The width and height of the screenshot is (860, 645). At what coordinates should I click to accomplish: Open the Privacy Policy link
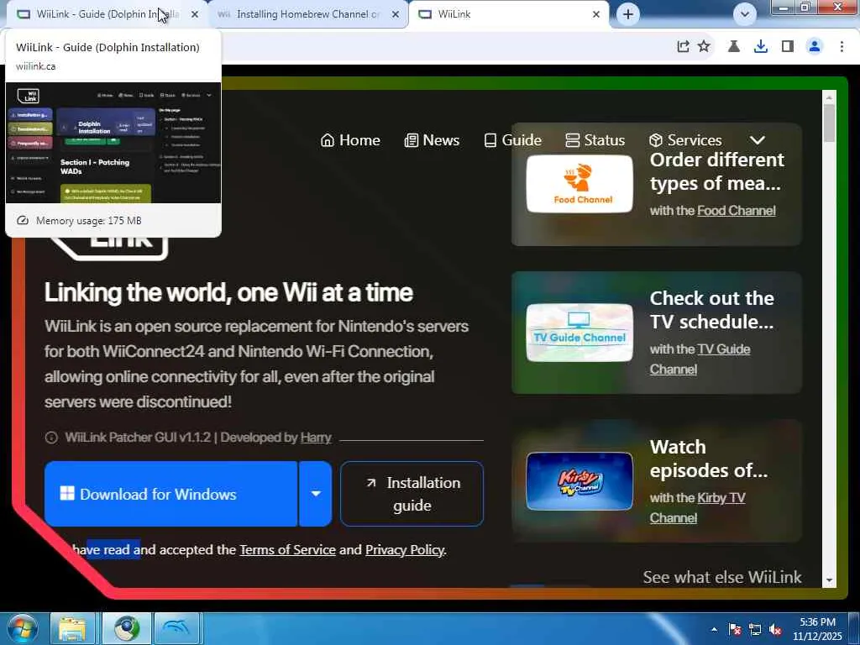click(405, 549)
